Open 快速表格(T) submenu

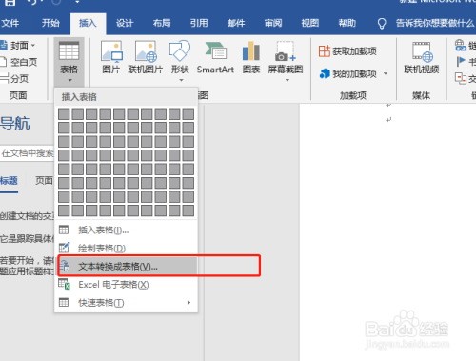click(126, 303)
